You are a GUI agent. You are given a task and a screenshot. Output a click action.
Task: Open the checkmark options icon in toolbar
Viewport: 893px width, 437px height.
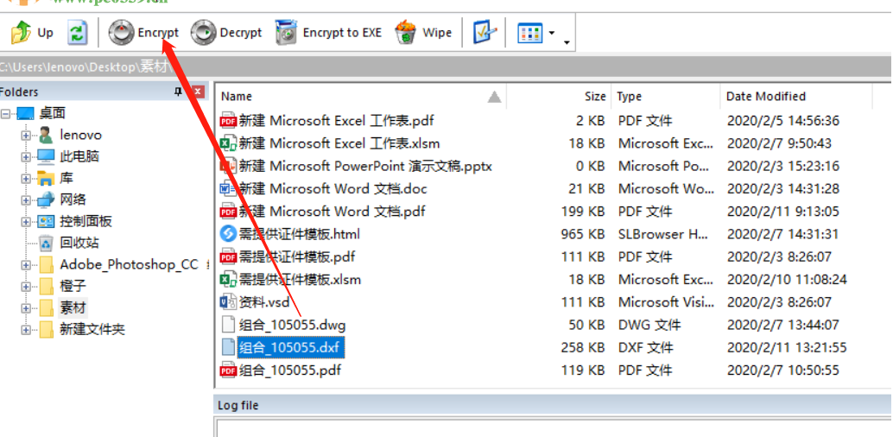(x=485, y=33)
